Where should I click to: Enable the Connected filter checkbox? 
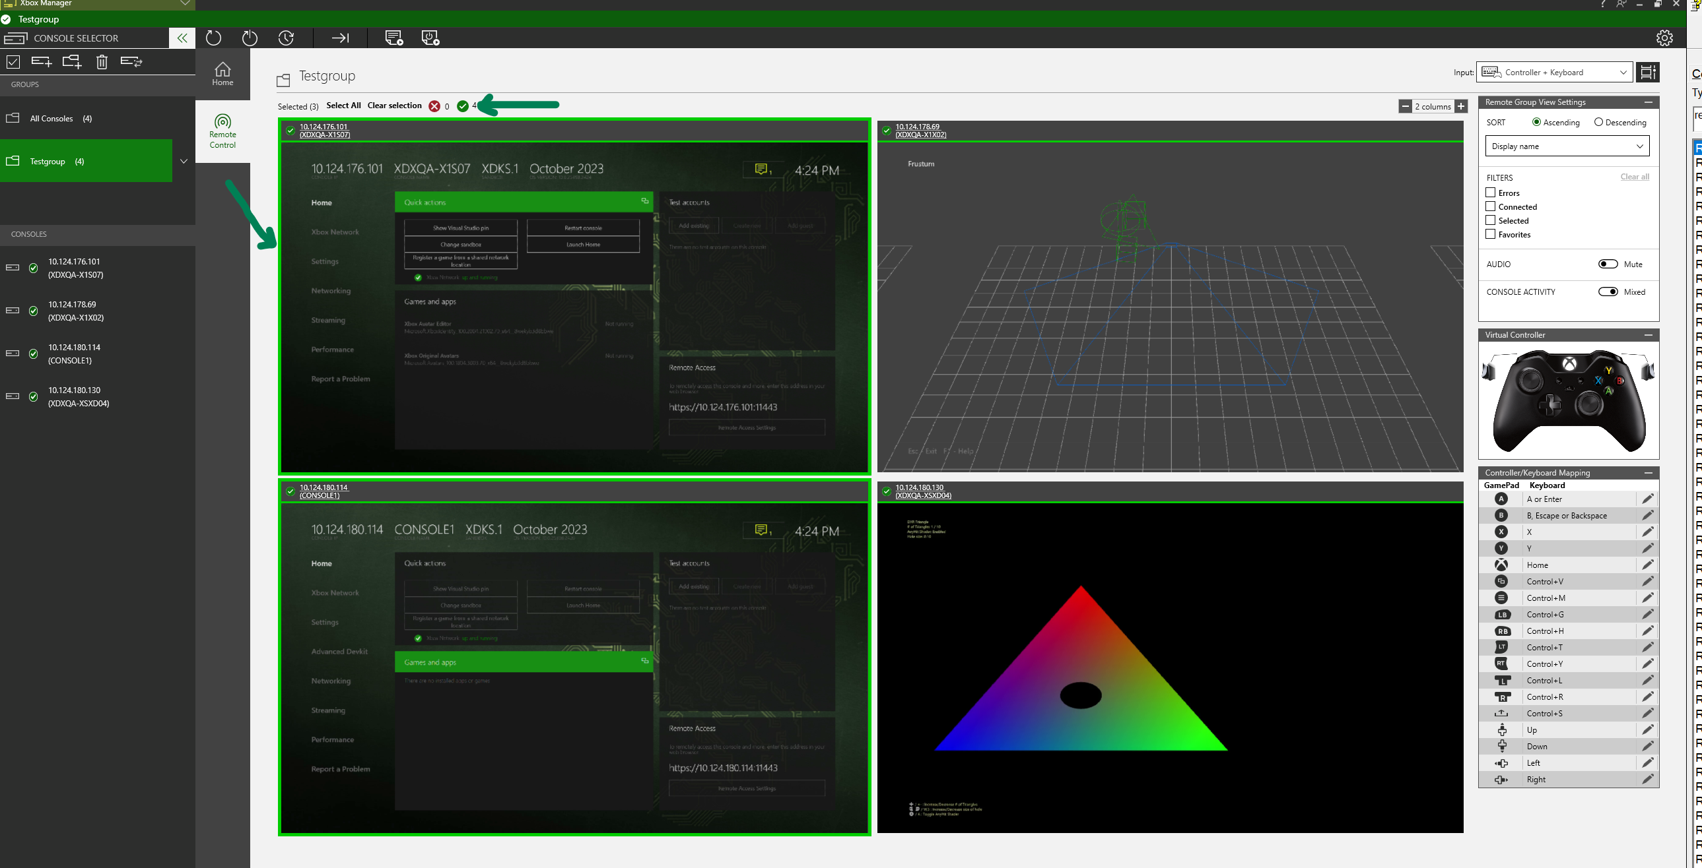click(x=1491, y=206)
